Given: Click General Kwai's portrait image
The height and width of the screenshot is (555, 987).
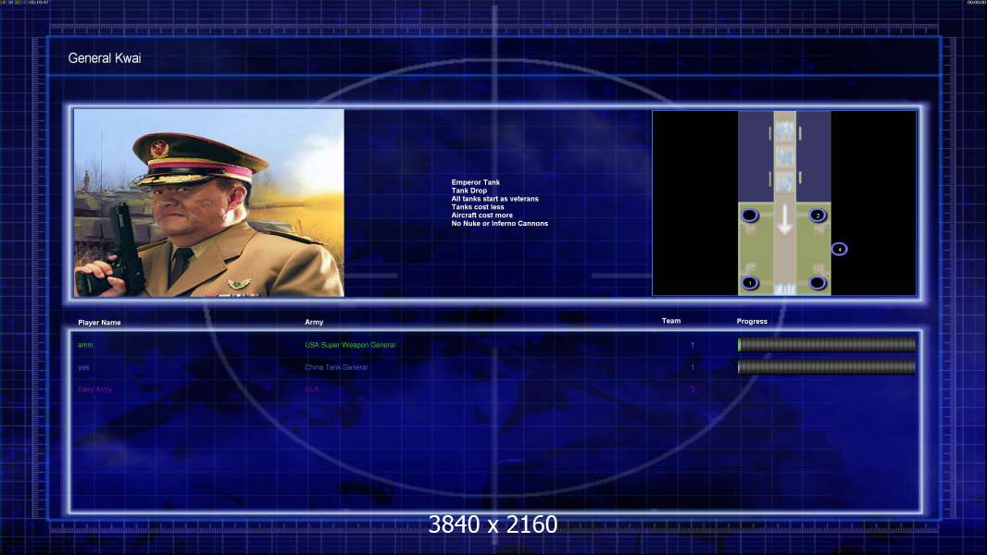Looking at the screenshot, I should click(x=209, y=203).
